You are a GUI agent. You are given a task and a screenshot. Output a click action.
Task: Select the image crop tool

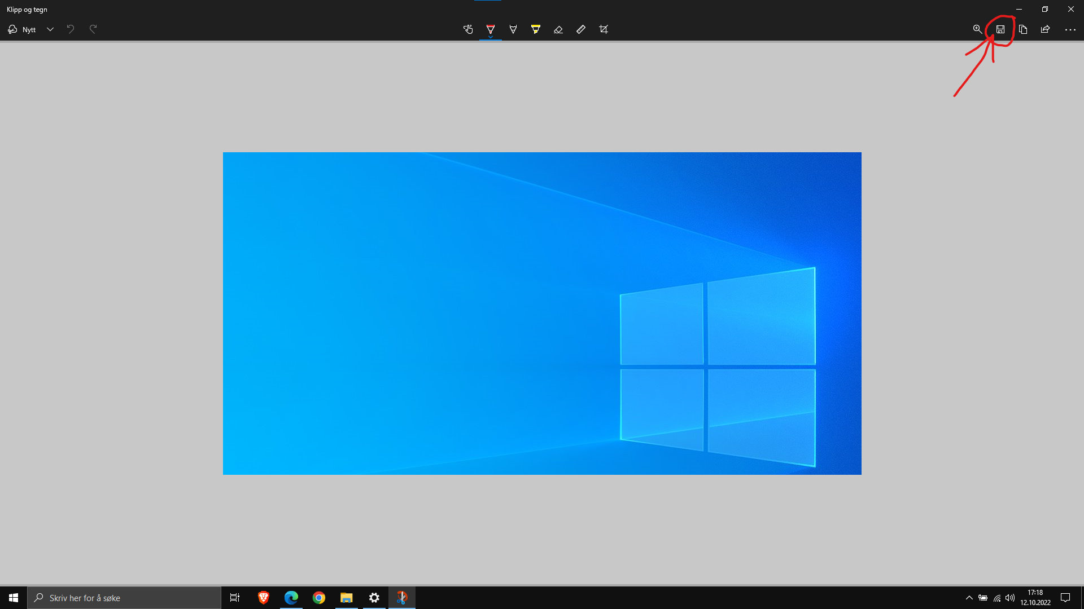[x=604, y=29]
